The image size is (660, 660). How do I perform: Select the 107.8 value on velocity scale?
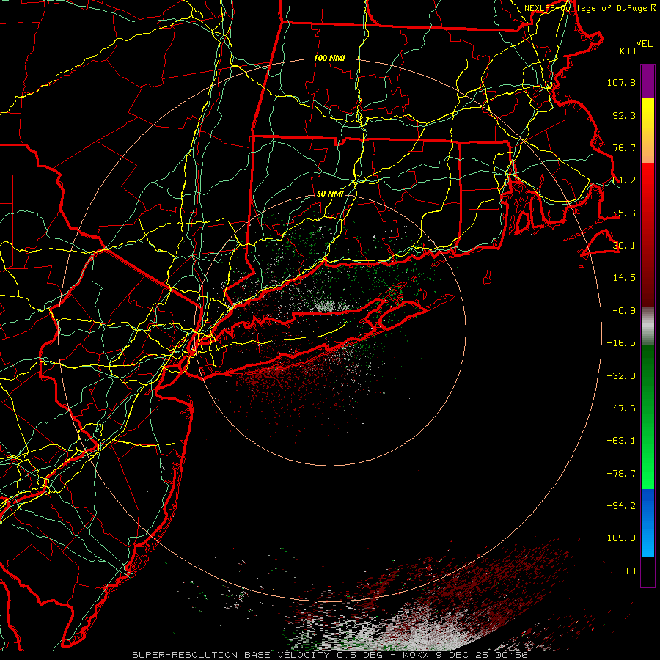tap(621, 82)
